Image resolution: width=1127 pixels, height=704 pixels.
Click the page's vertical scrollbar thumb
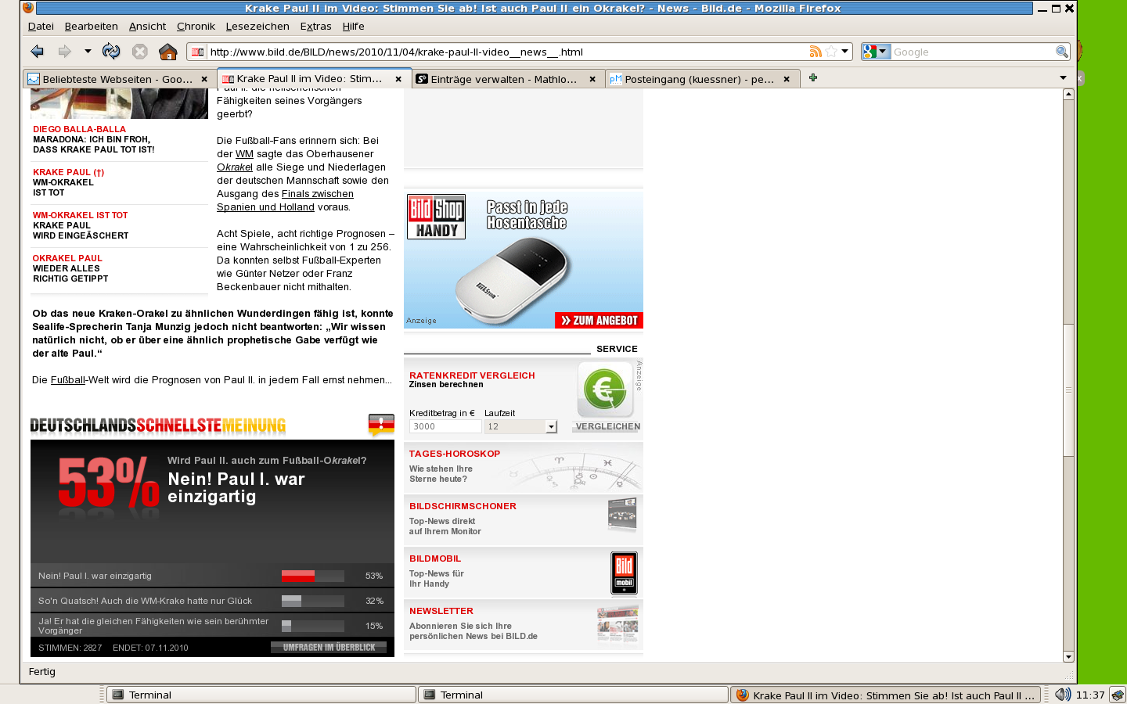(x=1068, y=389)
